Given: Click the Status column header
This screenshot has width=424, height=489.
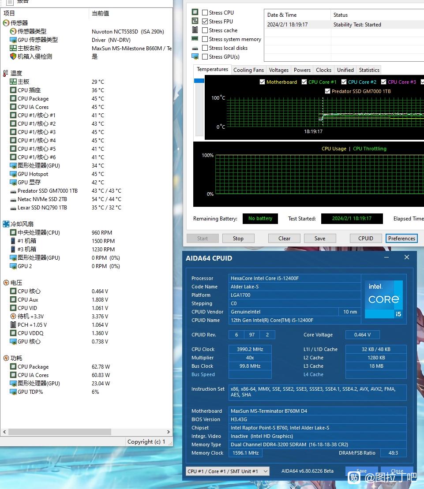Looking at the screenshot, I should click(x=377, y=15).
